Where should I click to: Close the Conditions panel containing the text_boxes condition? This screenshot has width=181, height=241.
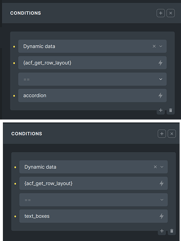172,134
